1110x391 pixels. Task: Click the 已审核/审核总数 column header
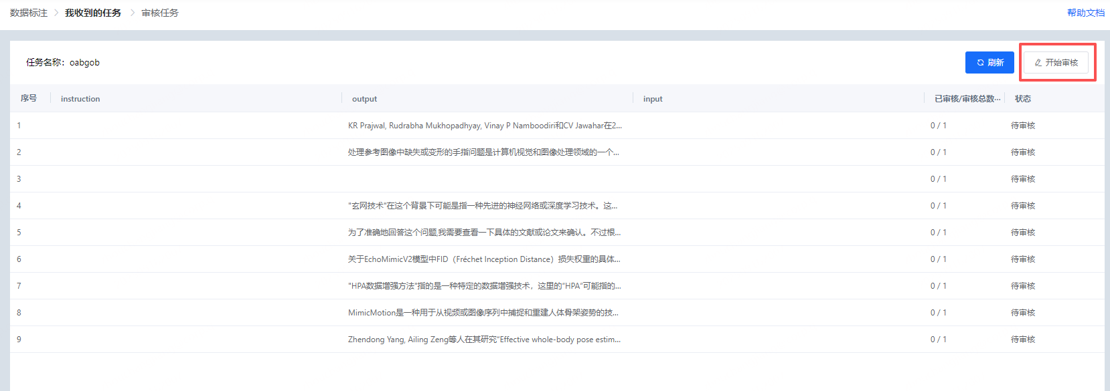tap(967, 98)
